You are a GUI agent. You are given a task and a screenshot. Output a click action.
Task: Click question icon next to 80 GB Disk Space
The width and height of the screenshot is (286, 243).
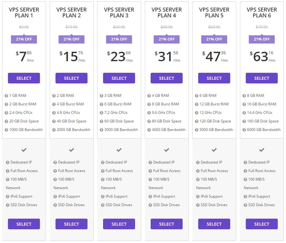coord(149,121)
